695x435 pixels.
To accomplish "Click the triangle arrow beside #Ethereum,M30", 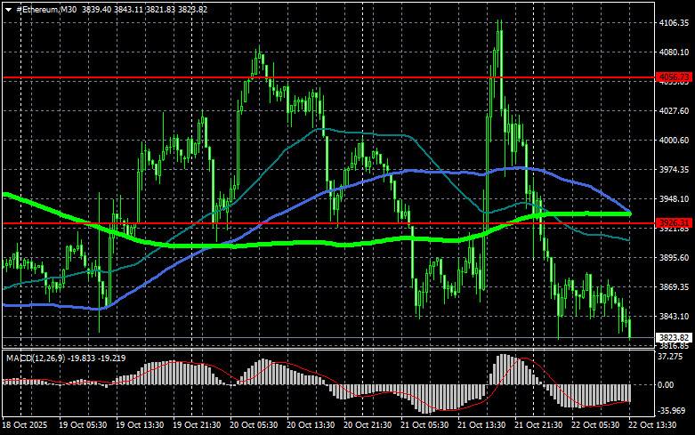I will click(x=7, y=8).
